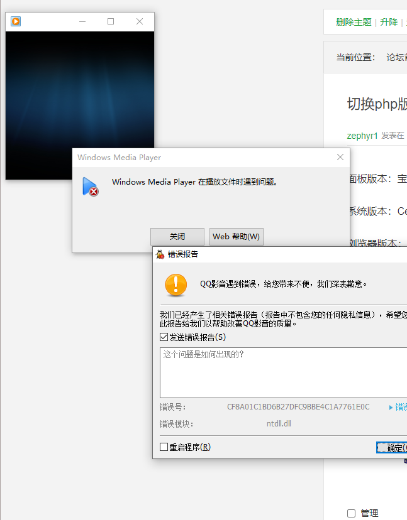Click the media player app icon in title bar
Screen dimensions: 407x520
pos(16,21)
